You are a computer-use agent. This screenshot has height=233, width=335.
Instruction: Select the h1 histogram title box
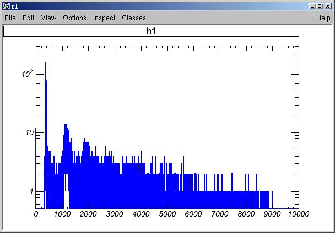(x=151, y=31)
